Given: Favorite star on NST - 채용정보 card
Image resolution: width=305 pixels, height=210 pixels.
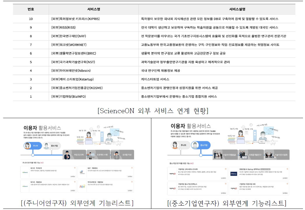Looking at the screenshot, I should coord(132,168).
